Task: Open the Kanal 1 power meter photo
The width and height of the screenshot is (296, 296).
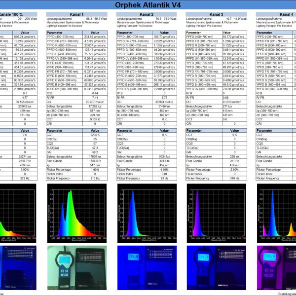Action: pos(77,268)
